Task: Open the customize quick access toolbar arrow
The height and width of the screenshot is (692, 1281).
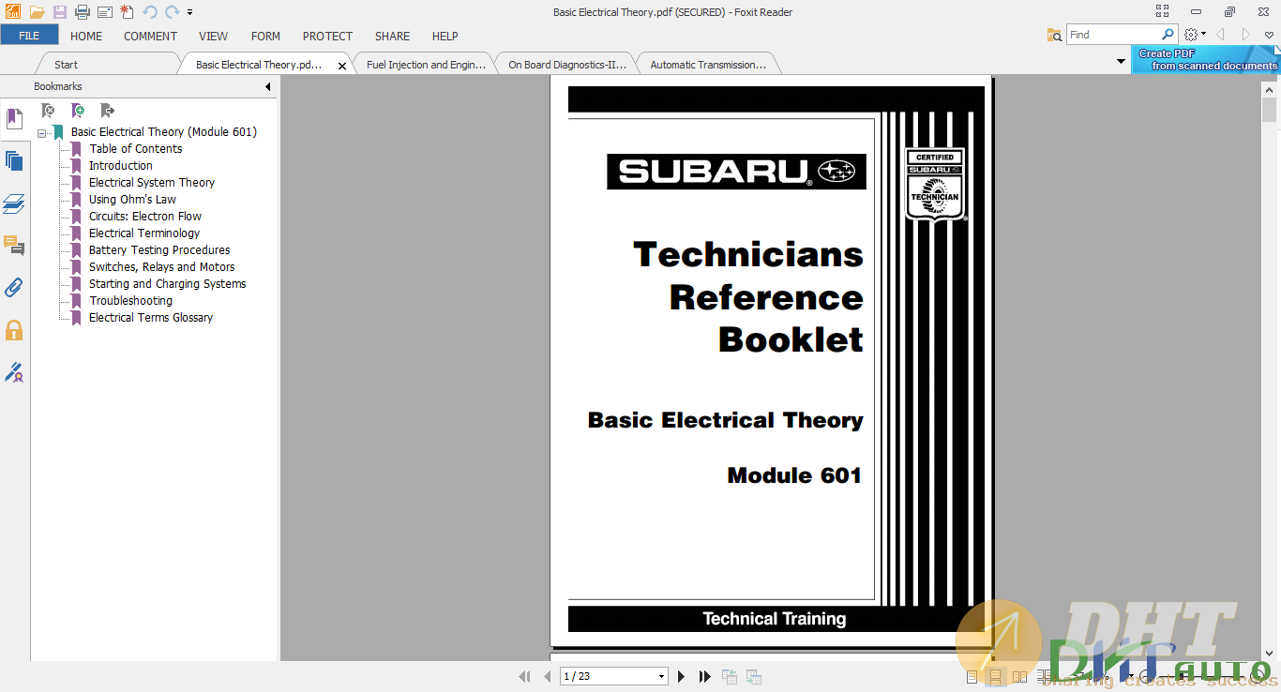Action: click(190, 12)
